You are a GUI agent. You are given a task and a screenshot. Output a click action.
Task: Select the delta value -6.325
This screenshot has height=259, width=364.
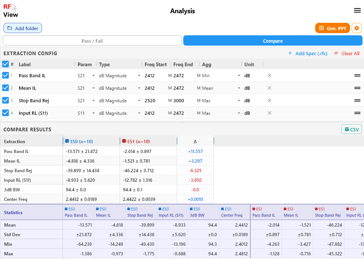coord(195,171)
